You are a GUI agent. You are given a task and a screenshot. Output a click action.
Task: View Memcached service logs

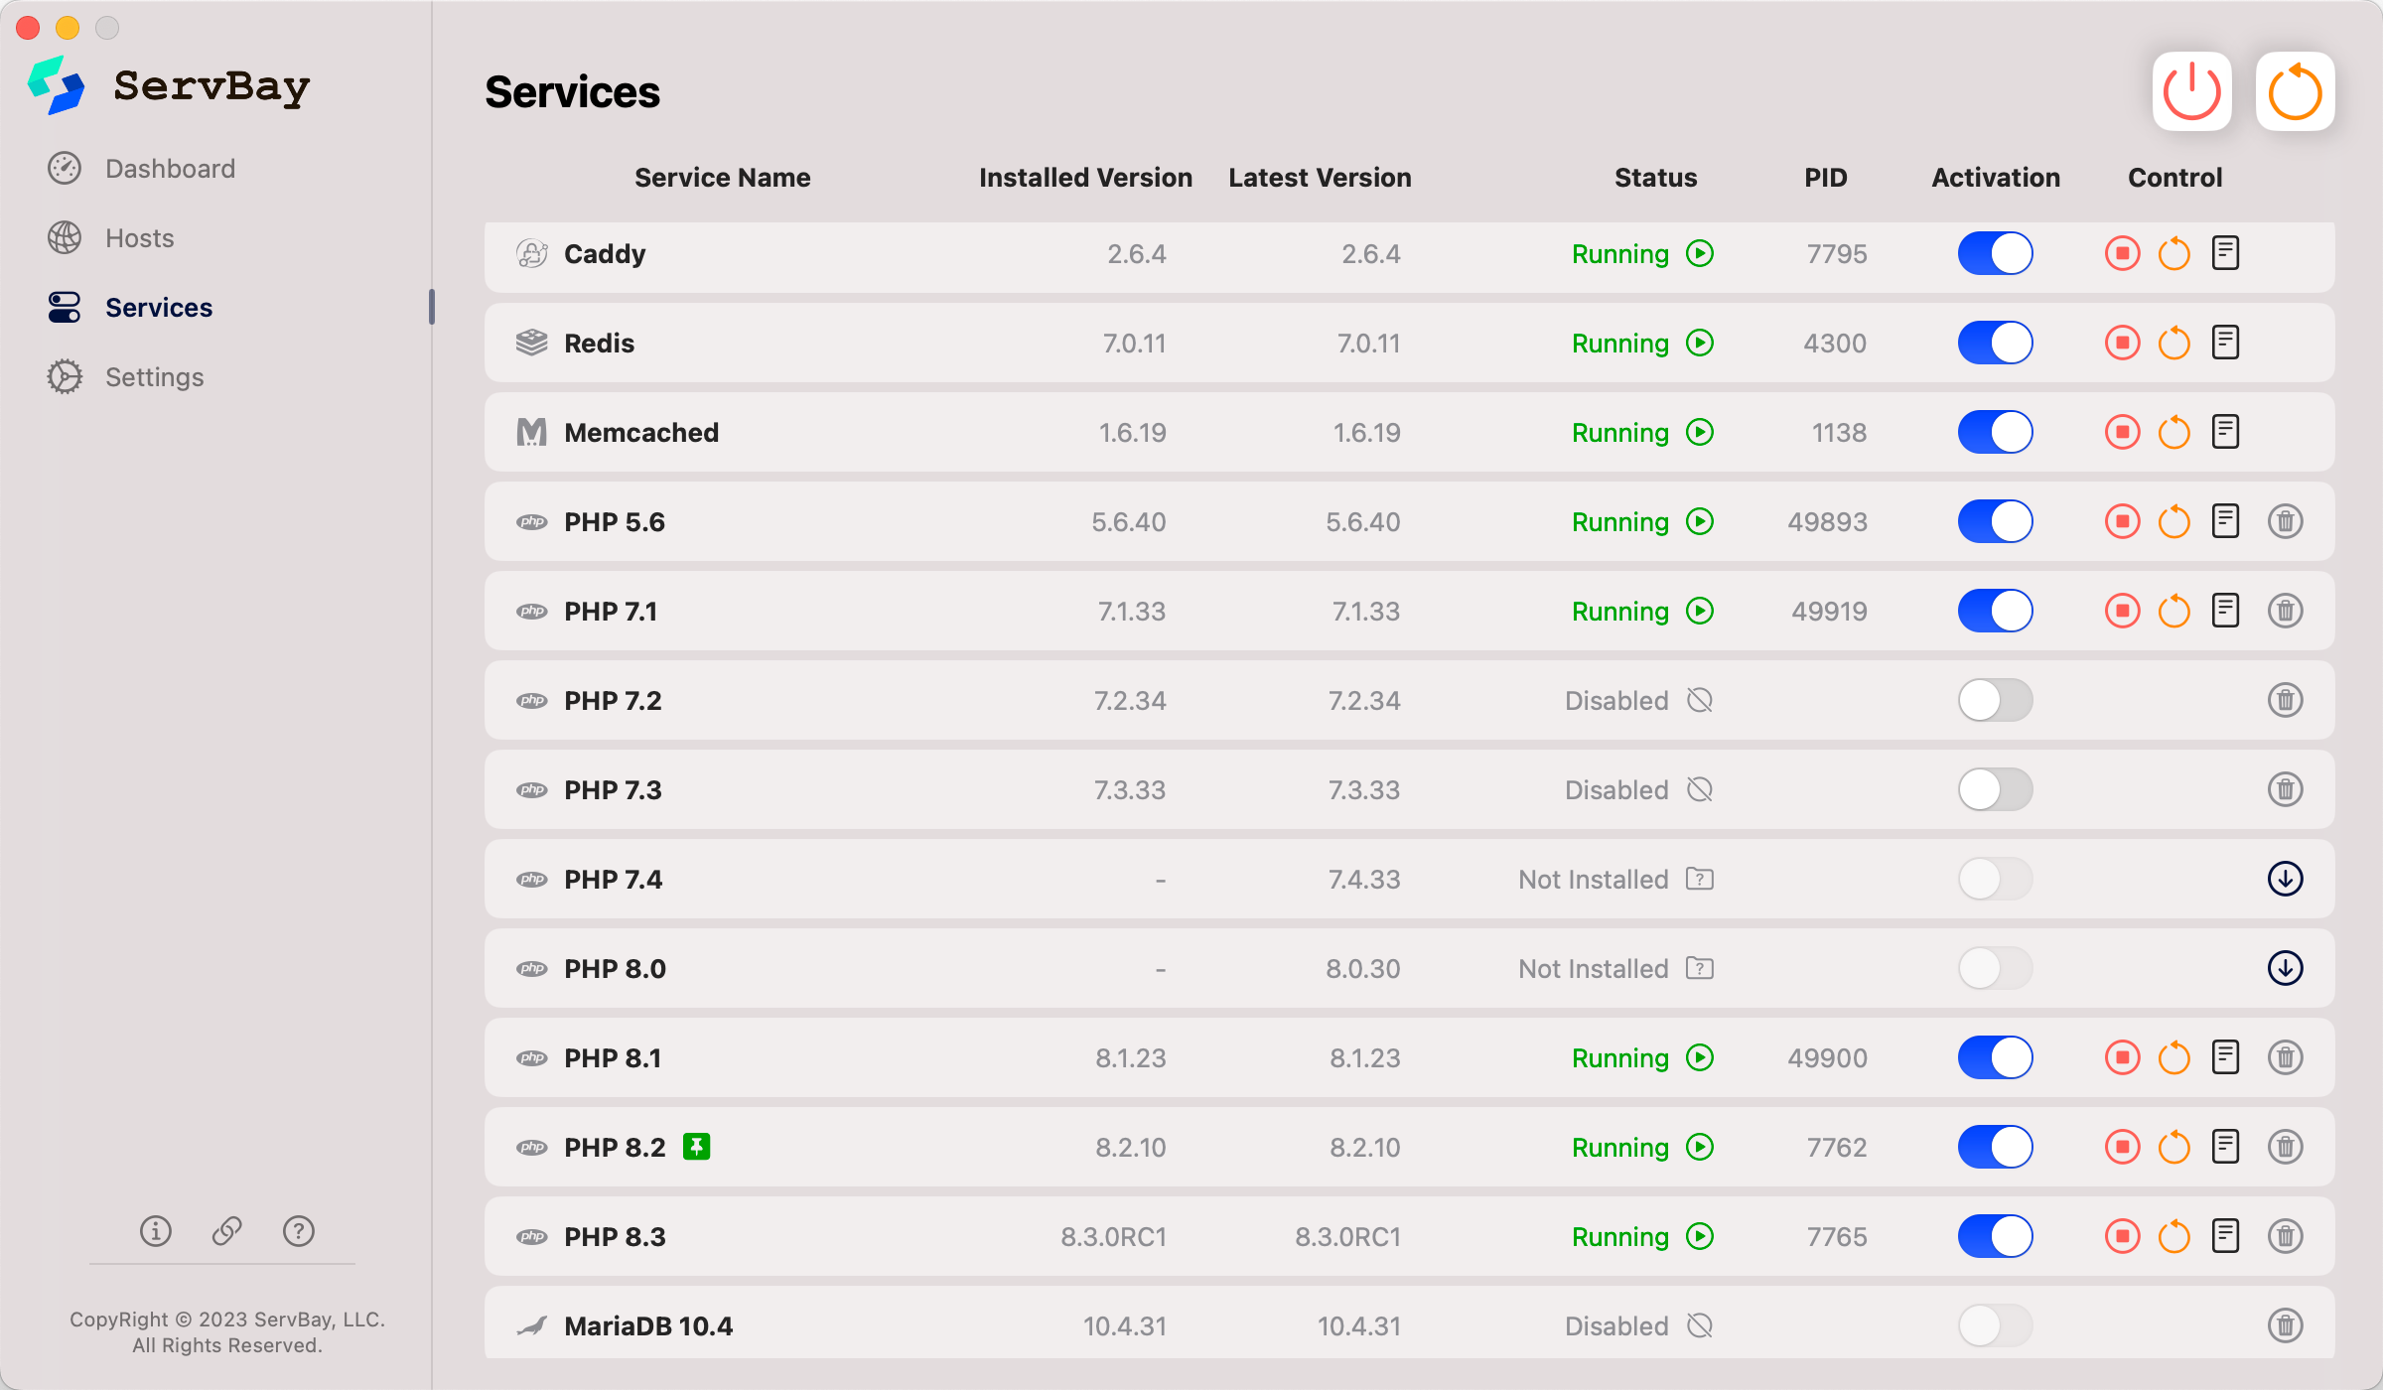tap(2225, 432)
